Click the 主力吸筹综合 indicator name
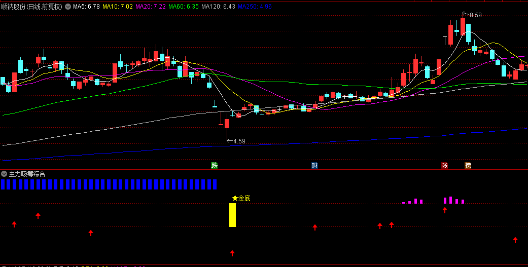This screenshot has width=528, height=267. click(27, 174)
